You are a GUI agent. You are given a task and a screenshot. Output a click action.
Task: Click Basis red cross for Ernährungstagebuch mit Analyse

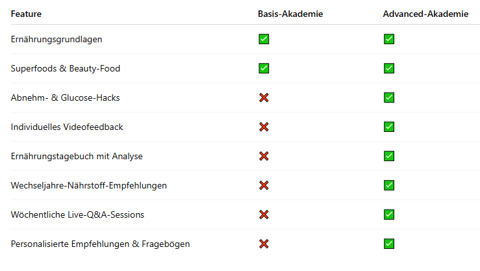[264, 156]
